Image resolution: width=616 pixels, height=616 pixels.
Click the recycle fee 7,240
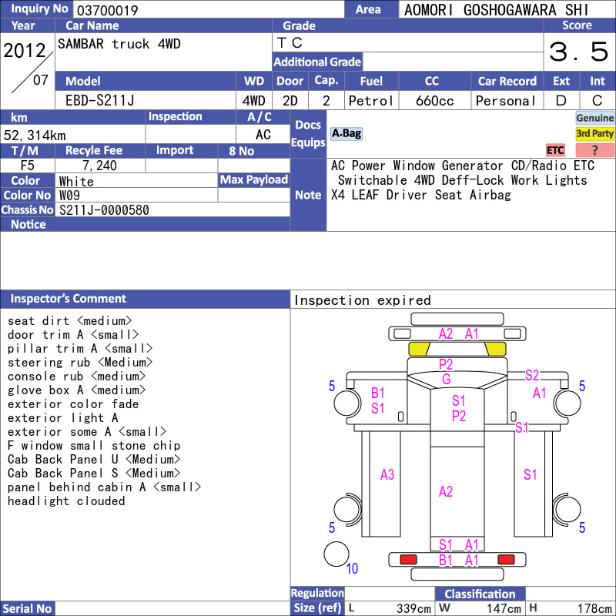click(99, 166)
